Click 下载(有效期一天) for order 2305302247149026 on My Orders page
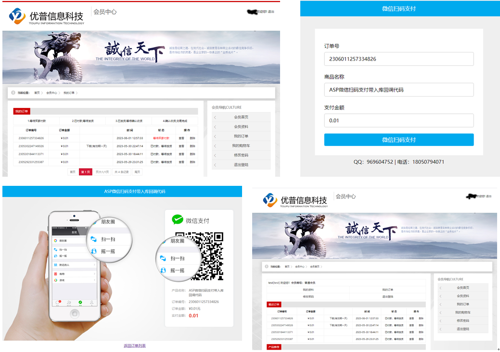Image resolution: width=500 pixels, height=352 pixels. coord(97,146)
